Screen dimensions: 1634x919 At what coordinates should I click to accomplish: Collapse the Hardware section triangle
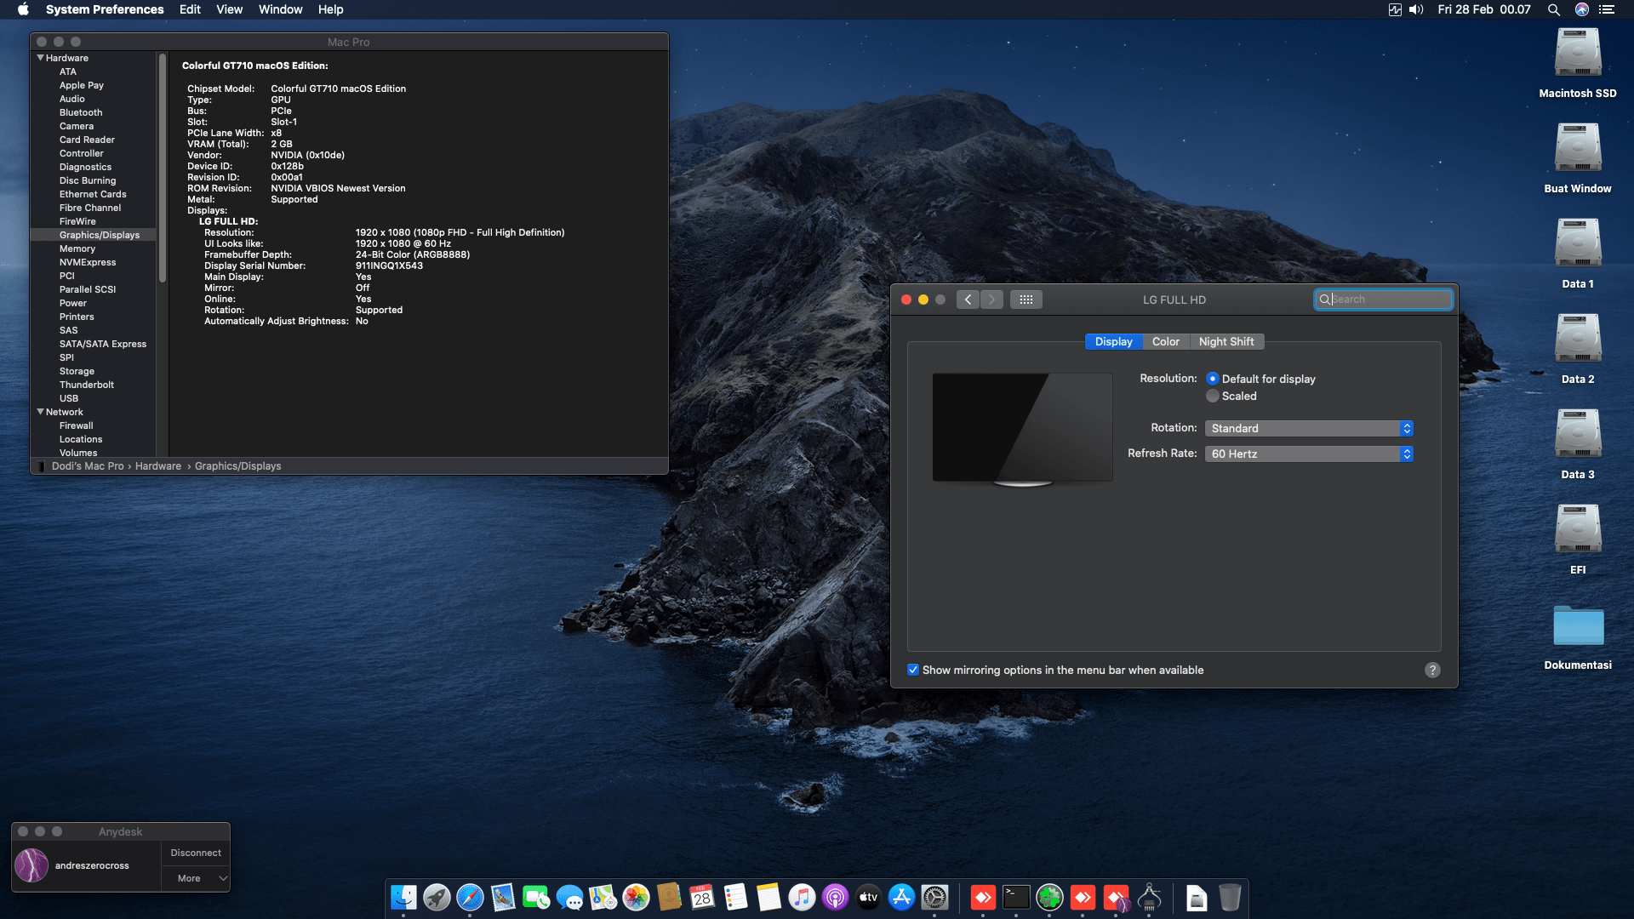point(40,58)
